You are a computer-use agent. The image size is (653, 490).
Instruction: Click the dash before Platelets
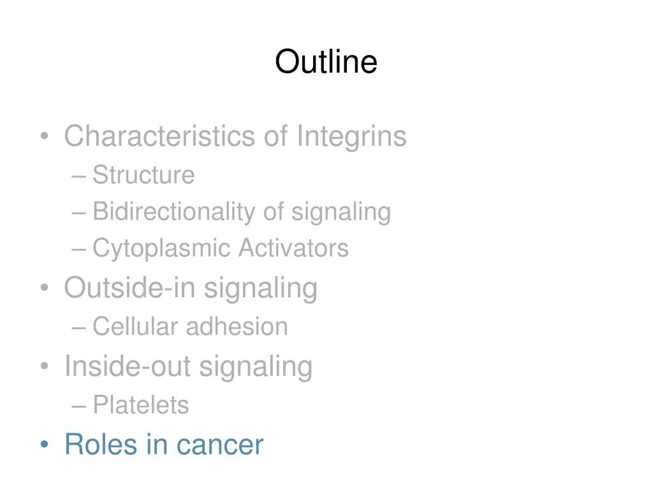point(78,407)
